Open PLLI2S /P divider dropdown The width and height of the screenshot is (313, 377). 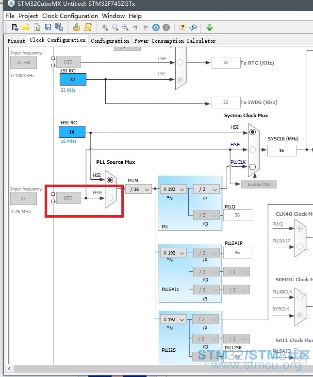[206, 320]
